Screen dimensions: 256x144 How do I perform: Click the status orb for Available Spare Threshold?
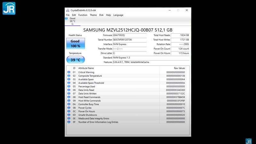(69, 83)
